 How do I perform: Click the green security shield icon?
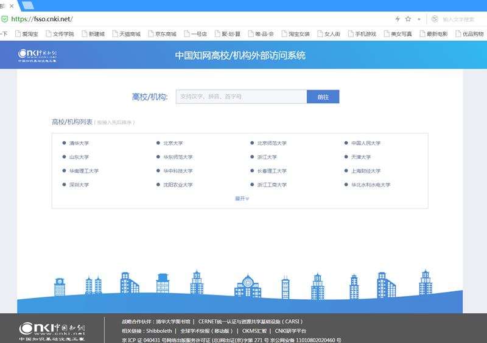point(5,19)
